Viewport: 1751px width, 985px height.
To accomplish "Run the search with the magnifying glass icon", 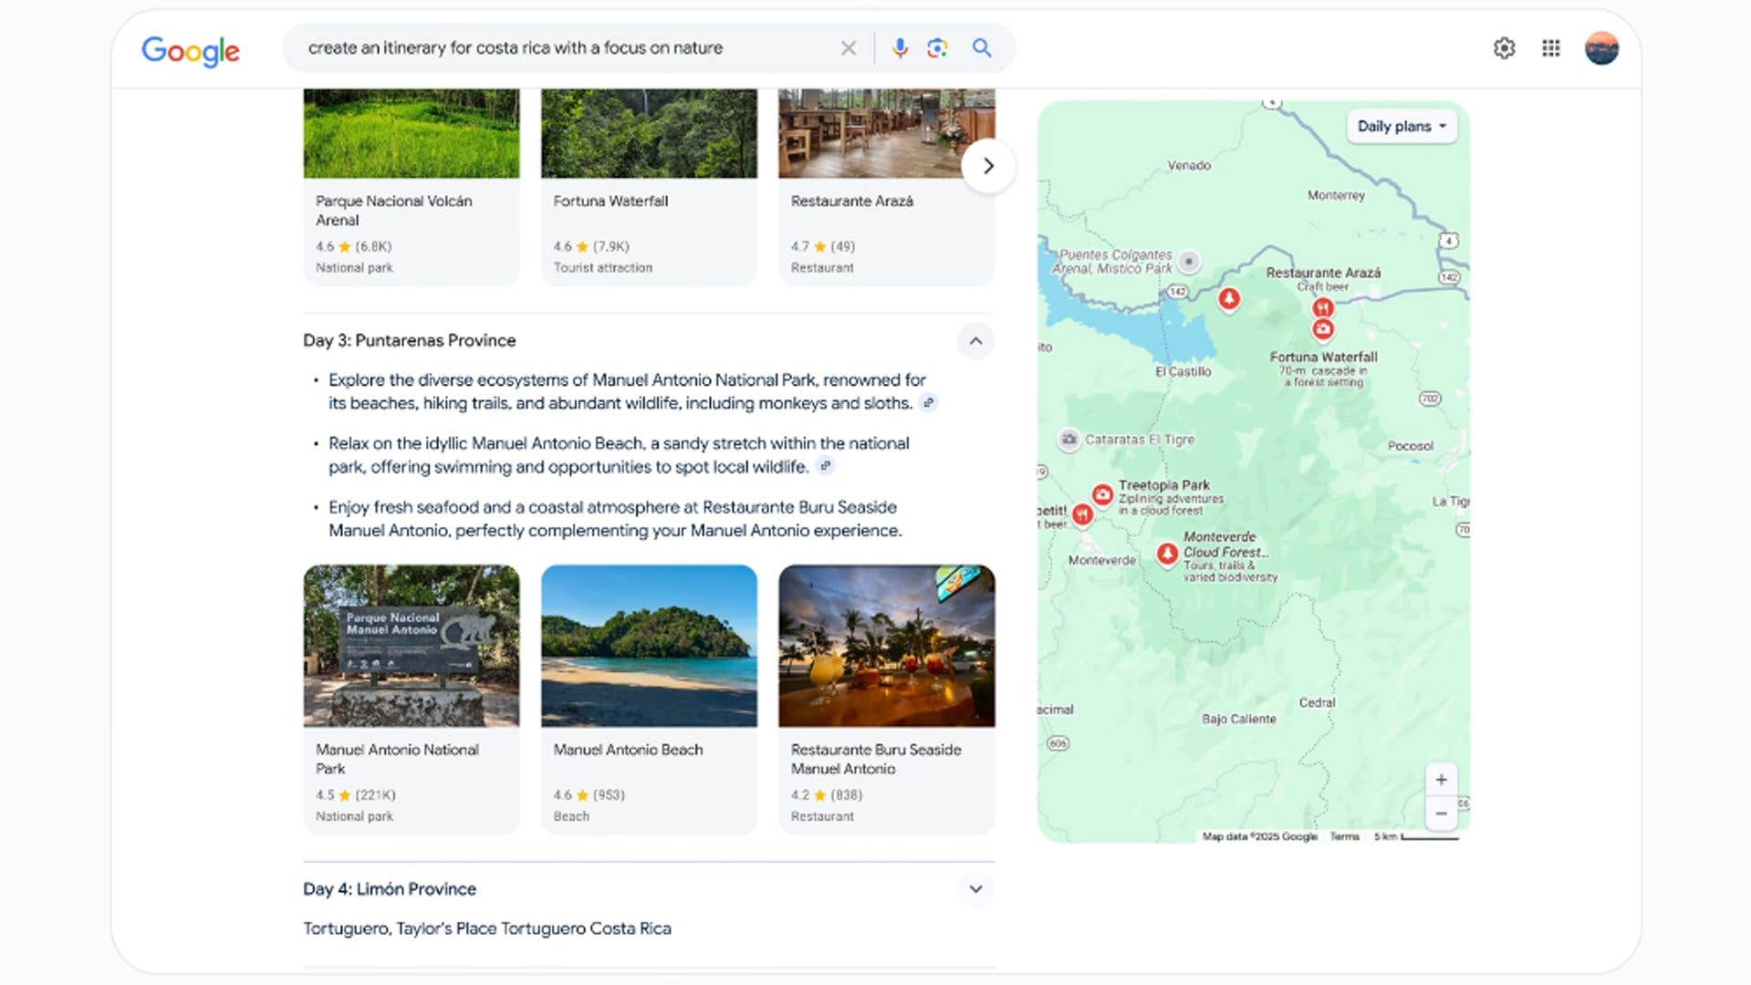I will click(x=982, y=47).
